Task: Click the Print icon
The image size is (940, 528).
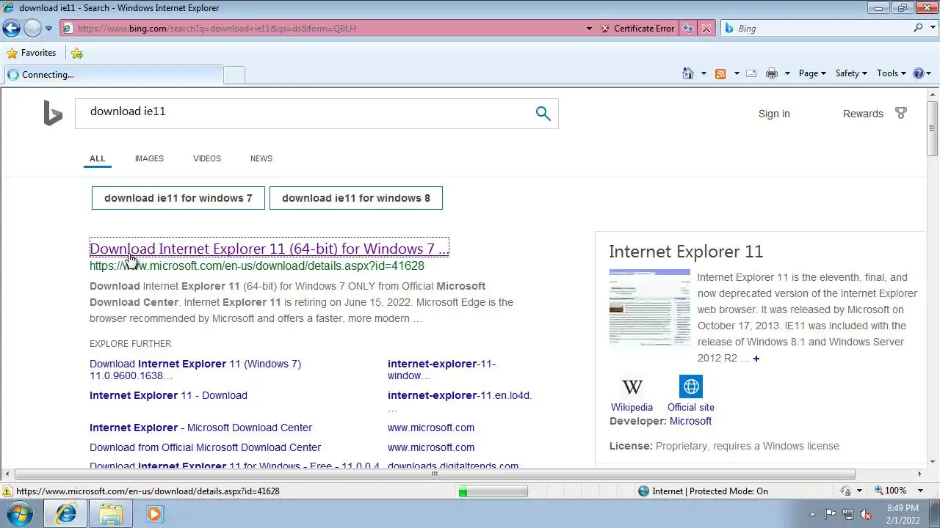Action: (x=771, y=73)
